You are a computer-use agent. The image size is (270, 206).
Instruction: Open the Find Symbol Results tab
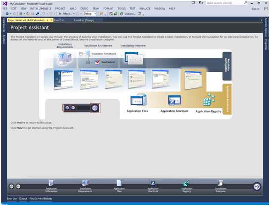(x=41, y=199)
